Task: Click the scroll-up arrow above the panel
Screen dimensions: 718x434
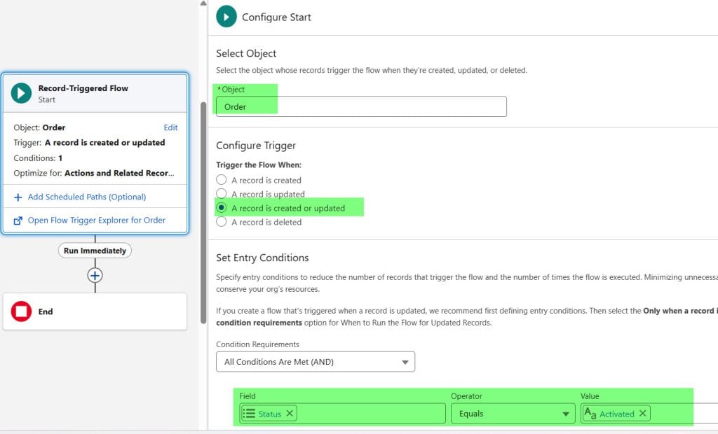Action: tap(203, 3)
